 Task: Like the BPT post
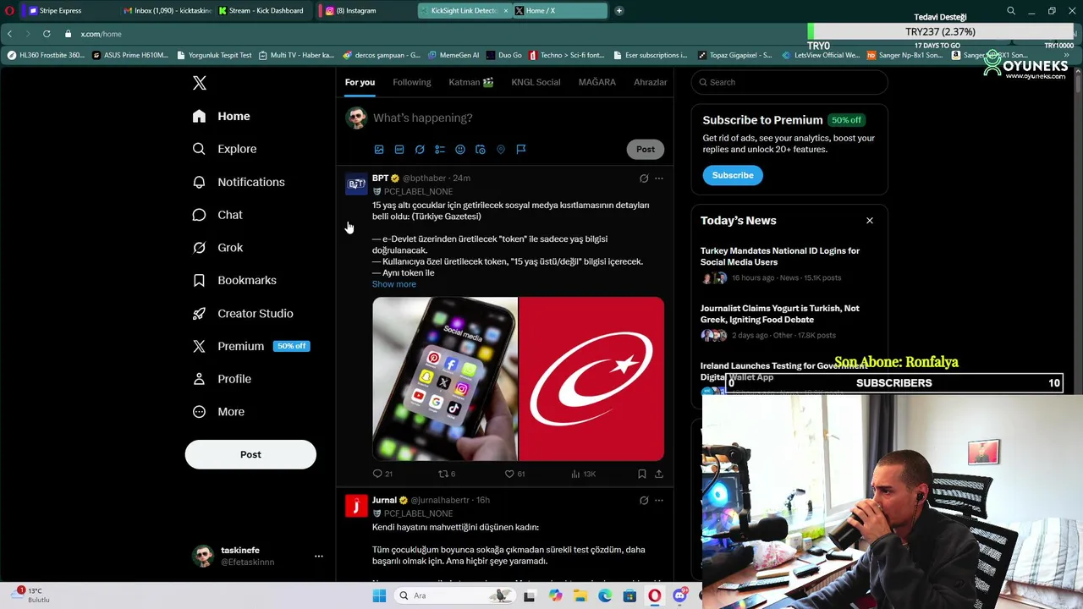coord(514,474)
